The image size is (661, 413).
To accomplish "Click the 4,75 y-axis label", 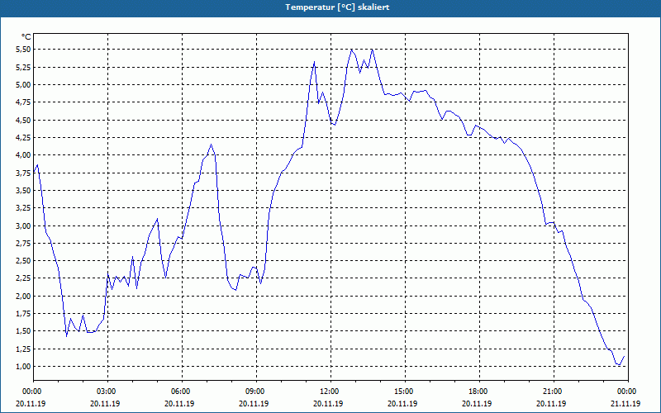I will 23,102.
